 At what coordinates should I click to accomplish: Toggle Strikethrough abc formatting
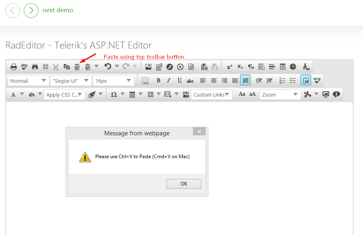tap(190, 81)
